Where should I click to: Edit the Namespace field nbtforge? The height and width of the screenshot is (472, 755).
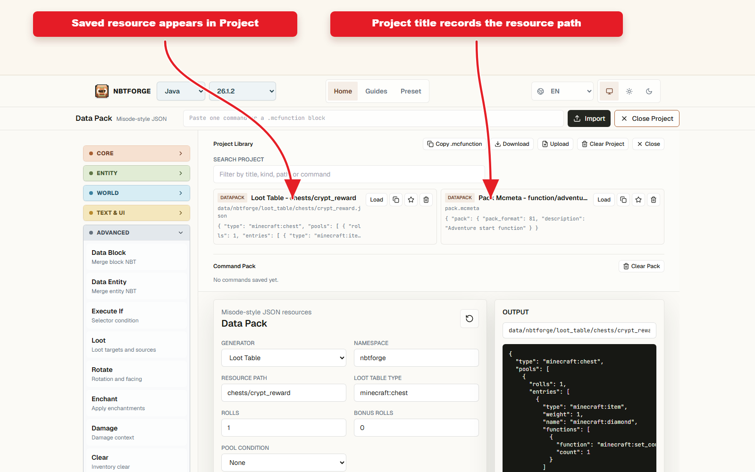tap(416, 358)
